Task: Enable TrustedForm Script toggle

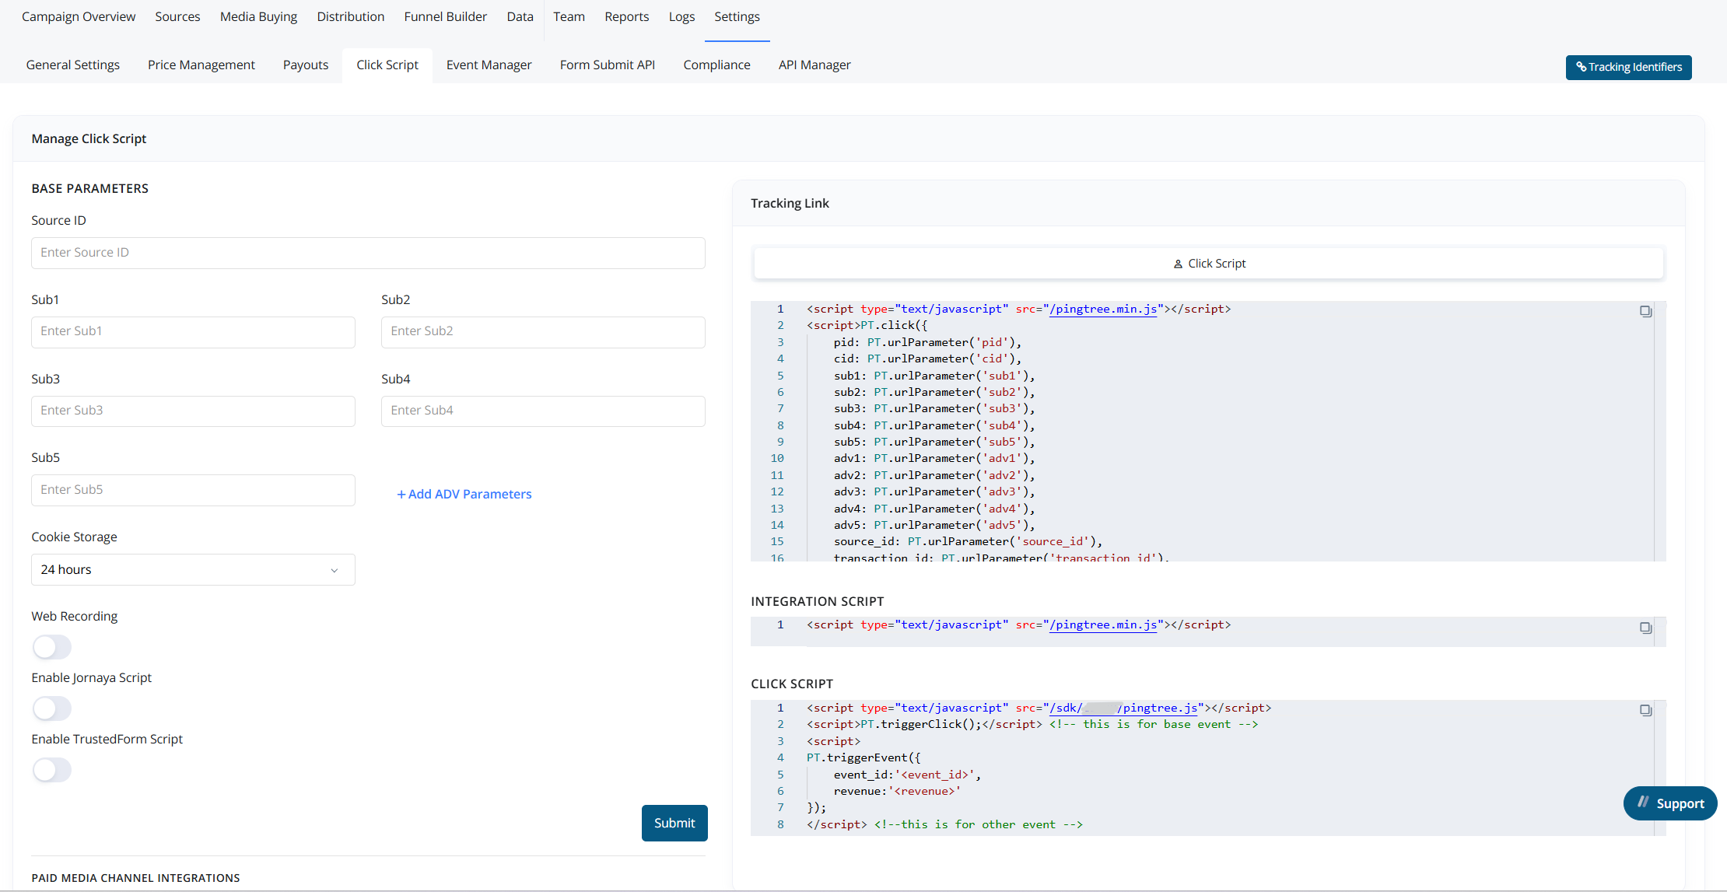Action: [52, 770]
